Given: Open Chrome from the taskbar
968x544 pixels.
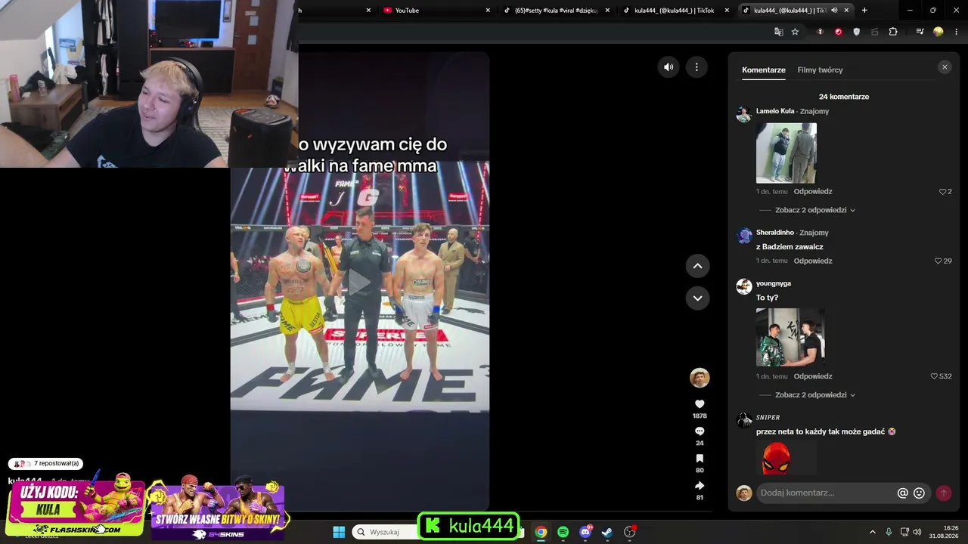Looking at the screenshot, I should [x=541, y=532].
